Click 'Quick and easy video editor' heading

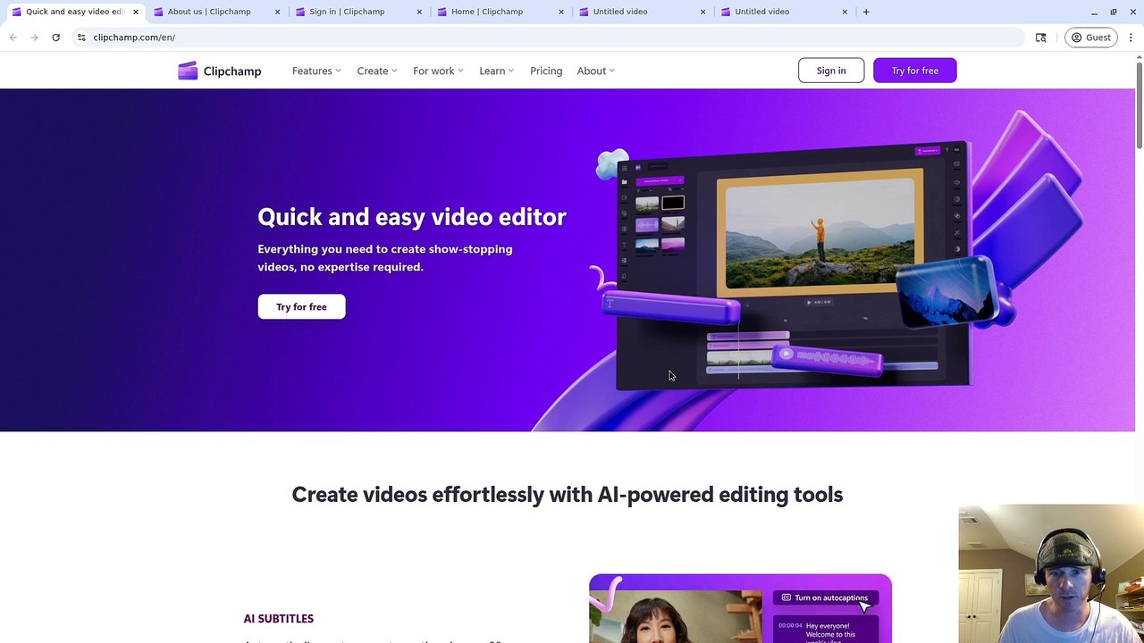[412, 217]
